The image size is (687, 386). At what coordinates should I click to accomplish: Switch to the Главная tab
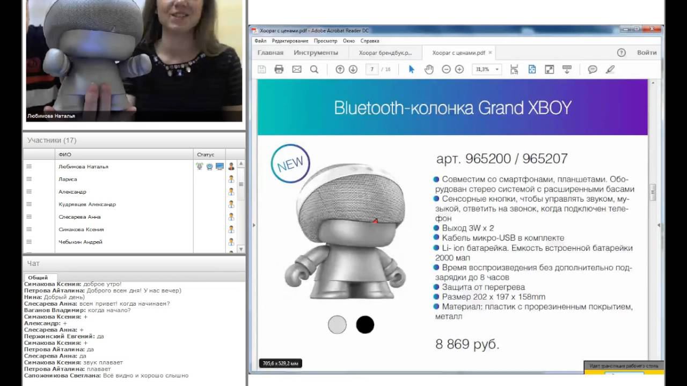270,53
